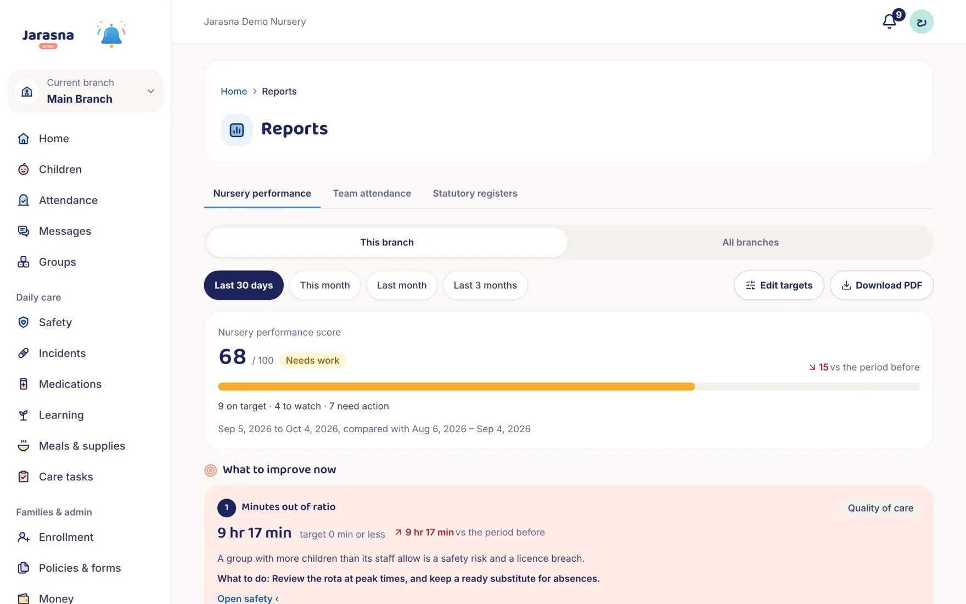966x604 pixels.
Task: Click the 'Minutes out of ratio' title
Action: point(289,507)
